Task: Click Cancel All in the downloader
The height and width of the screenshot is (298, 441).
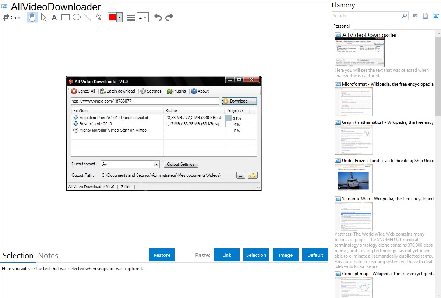Action: pos(83,91)
